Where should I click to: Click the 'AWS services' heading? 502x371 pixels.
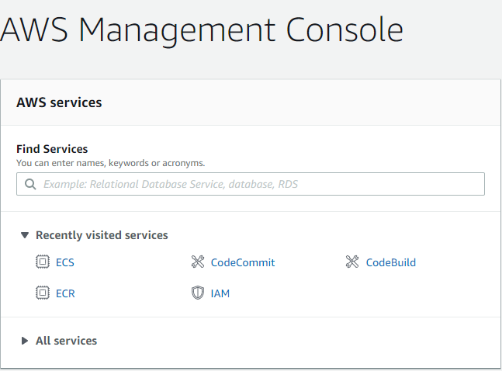[59, 102]
